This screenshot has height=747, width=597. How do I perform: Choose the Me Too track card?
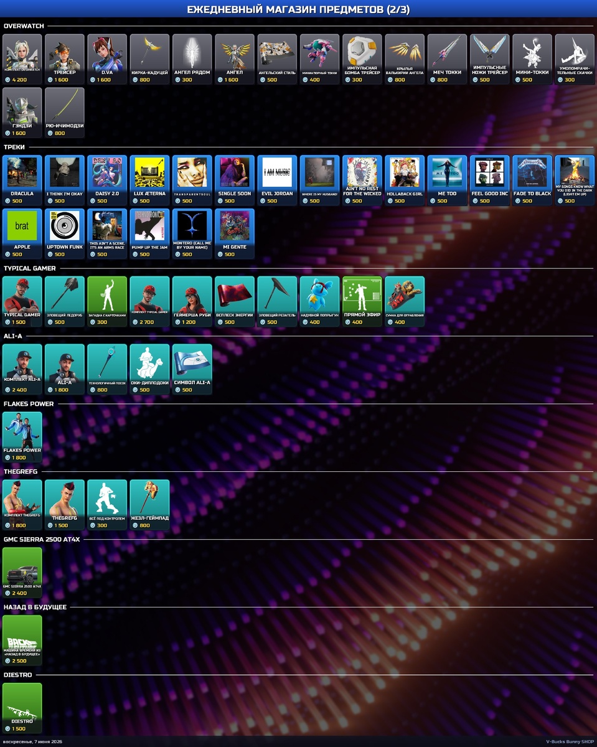(447, 181)
